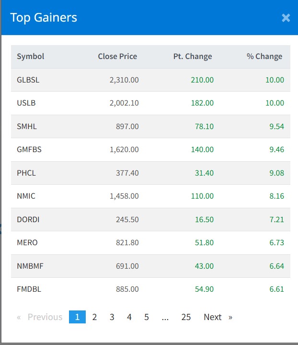Click the Previous page button
Viewport: 298px width, 345px height.
coord(40,317)
